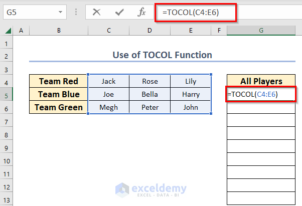Viewport: 302px width, 206px height.
Task: Expand the Name Box dropdown arrow
Action: (x=61, y=12)
